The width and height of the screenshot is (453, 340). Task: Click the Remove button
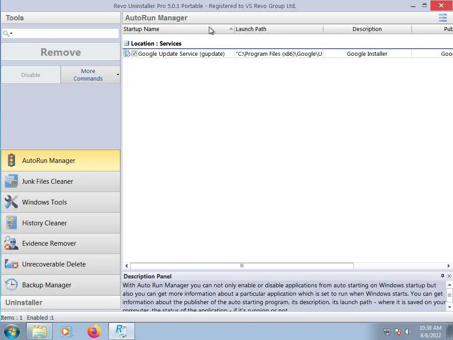[x=60, y=52]
